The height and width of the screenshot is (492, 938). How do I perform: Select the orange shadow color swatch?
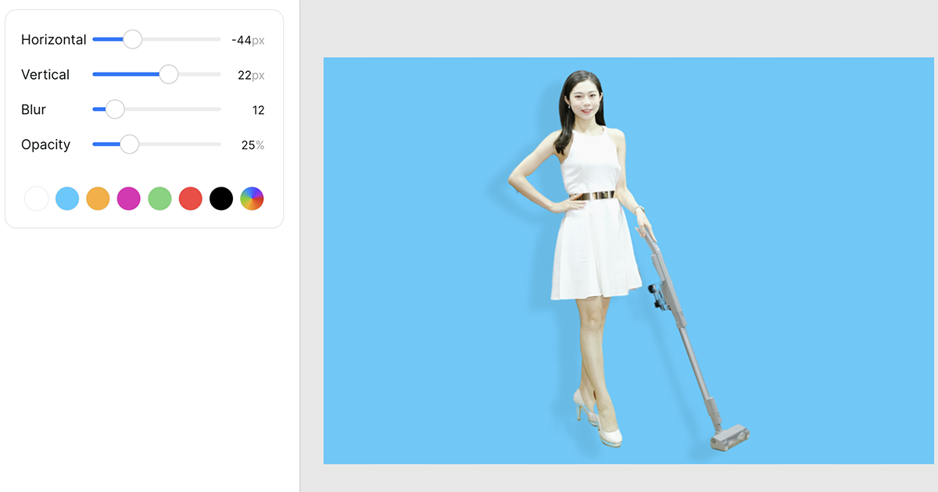(98, 198)
